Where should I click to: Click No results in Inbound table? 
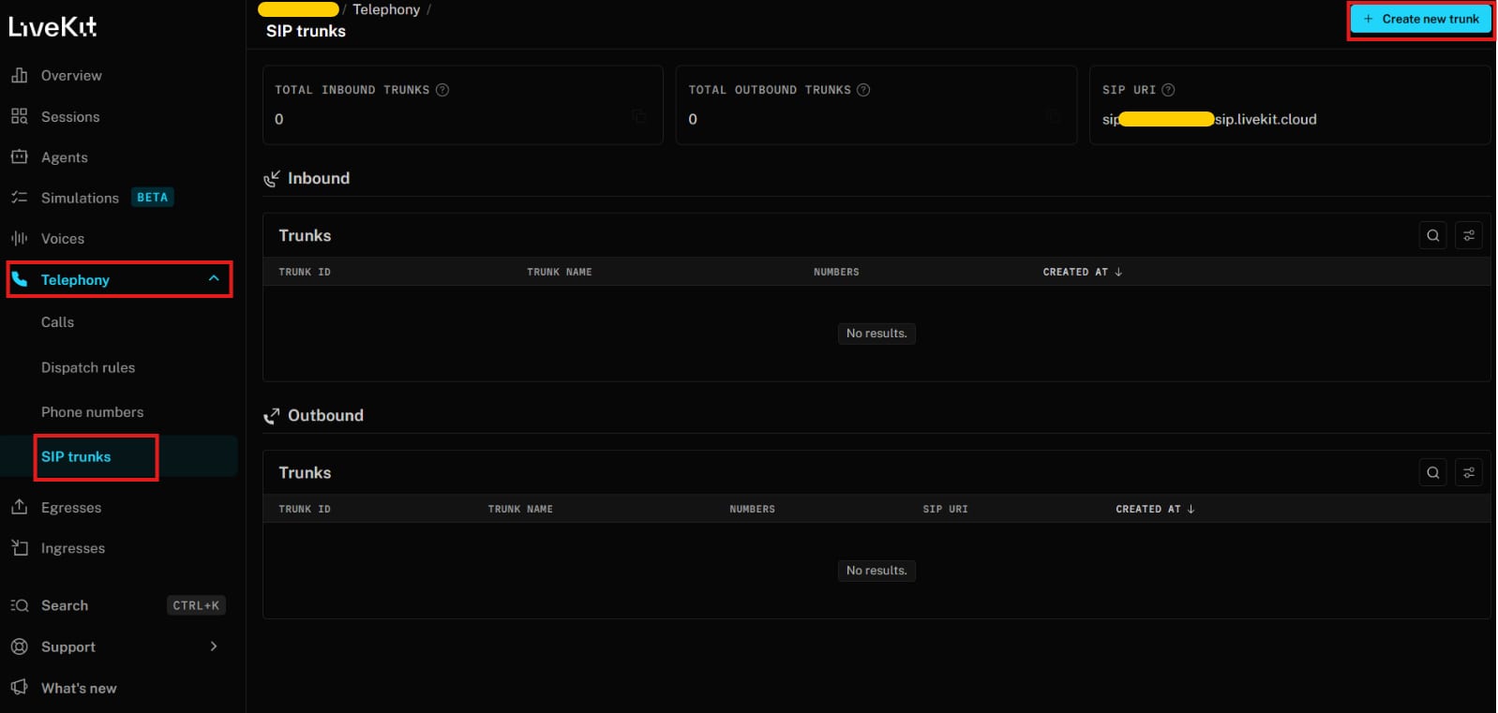[876, 334]
